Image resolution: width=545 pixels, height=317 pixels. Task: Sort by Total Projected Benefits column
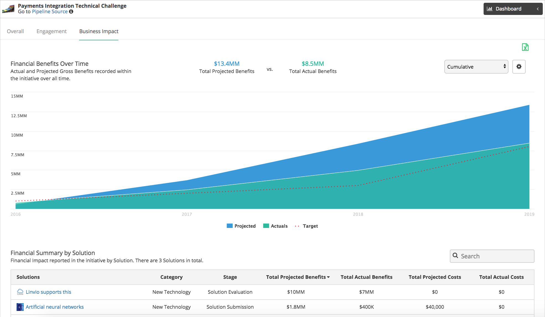click(x=298, y=277)
